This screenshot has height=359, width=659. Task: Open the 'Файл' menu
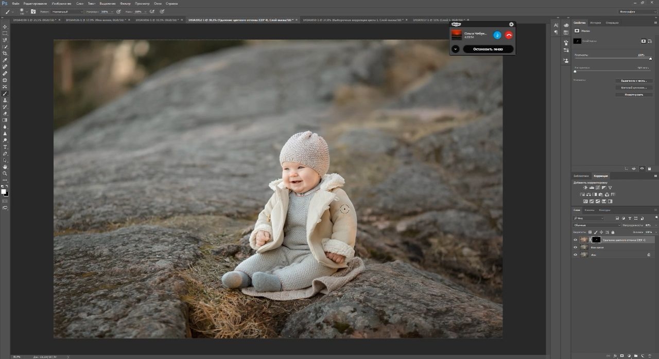16,3
